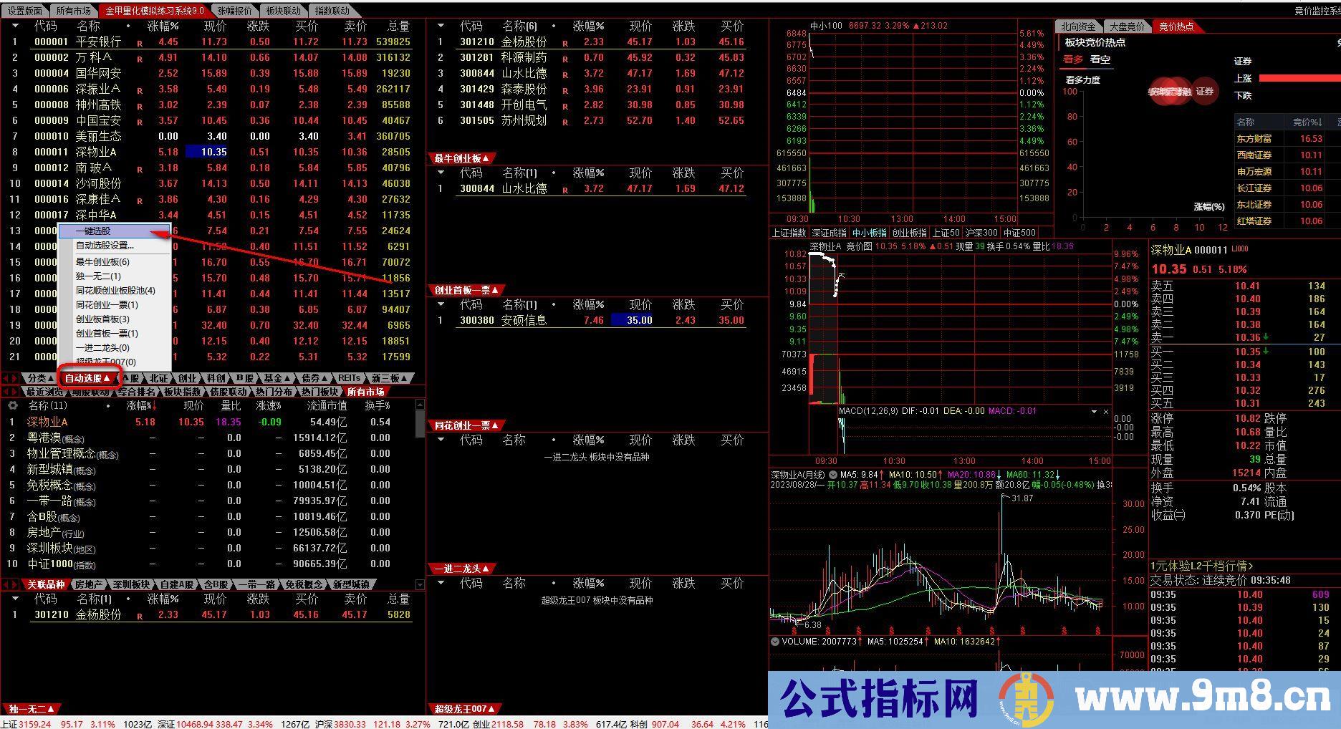Switch to 北向资金 tab

1079,26
